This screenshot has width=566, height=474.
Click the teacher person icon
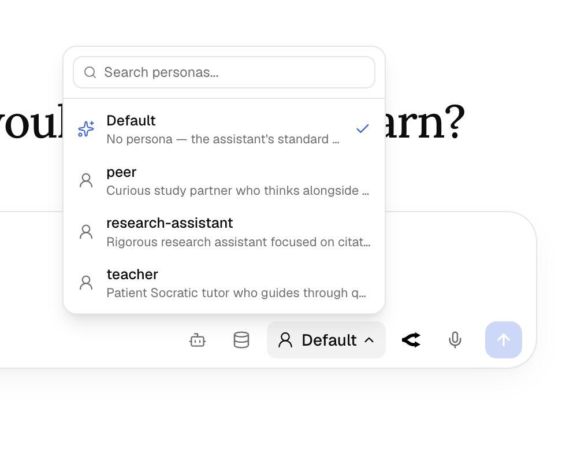86,283
